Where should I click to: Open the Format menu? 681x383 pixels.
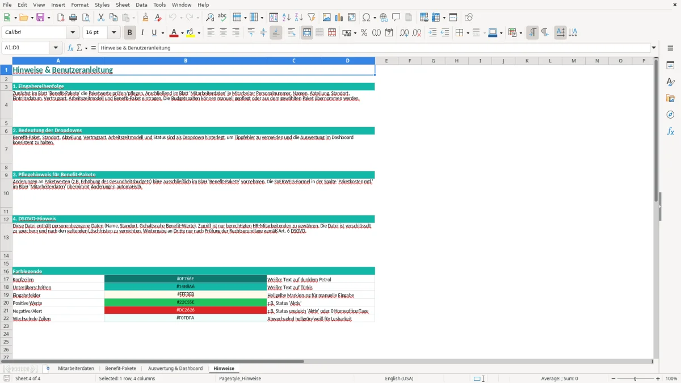79,5
